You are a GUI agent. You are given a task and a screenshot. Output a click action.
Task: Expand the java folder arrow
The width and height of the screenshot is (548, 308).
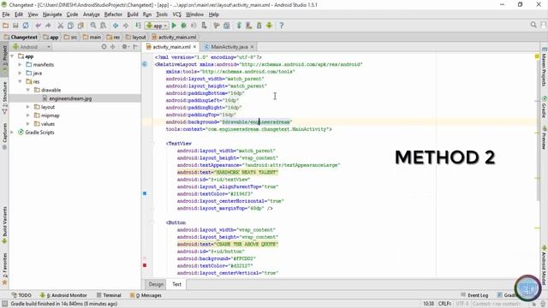coord(20,73)
